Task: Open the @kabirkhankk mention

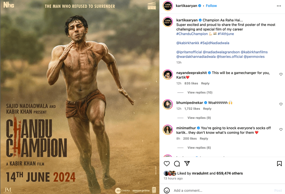Action: click(x=188, y=43)
